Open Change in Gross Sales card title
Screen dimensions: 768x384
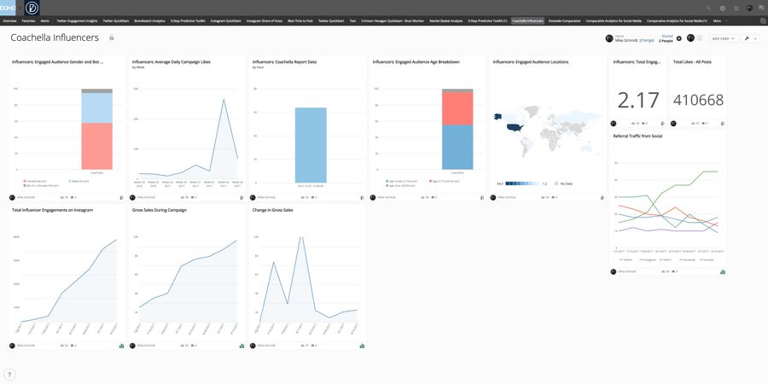[x=273, y=210]
